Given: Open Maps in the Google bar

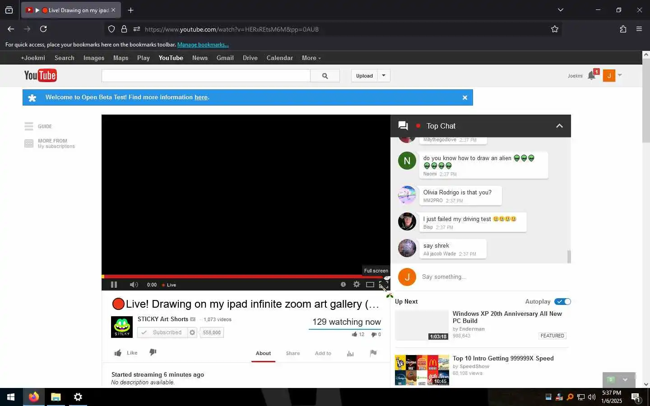Looking at the screenshot, I should click(x=121, y=58).
